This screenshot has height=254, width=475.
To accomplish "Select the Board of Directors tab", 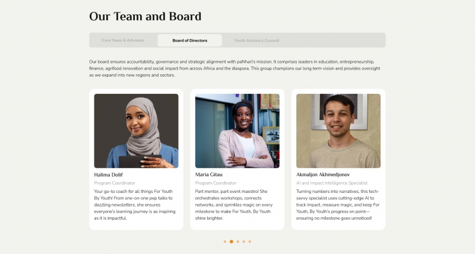I will pos(189,40).
